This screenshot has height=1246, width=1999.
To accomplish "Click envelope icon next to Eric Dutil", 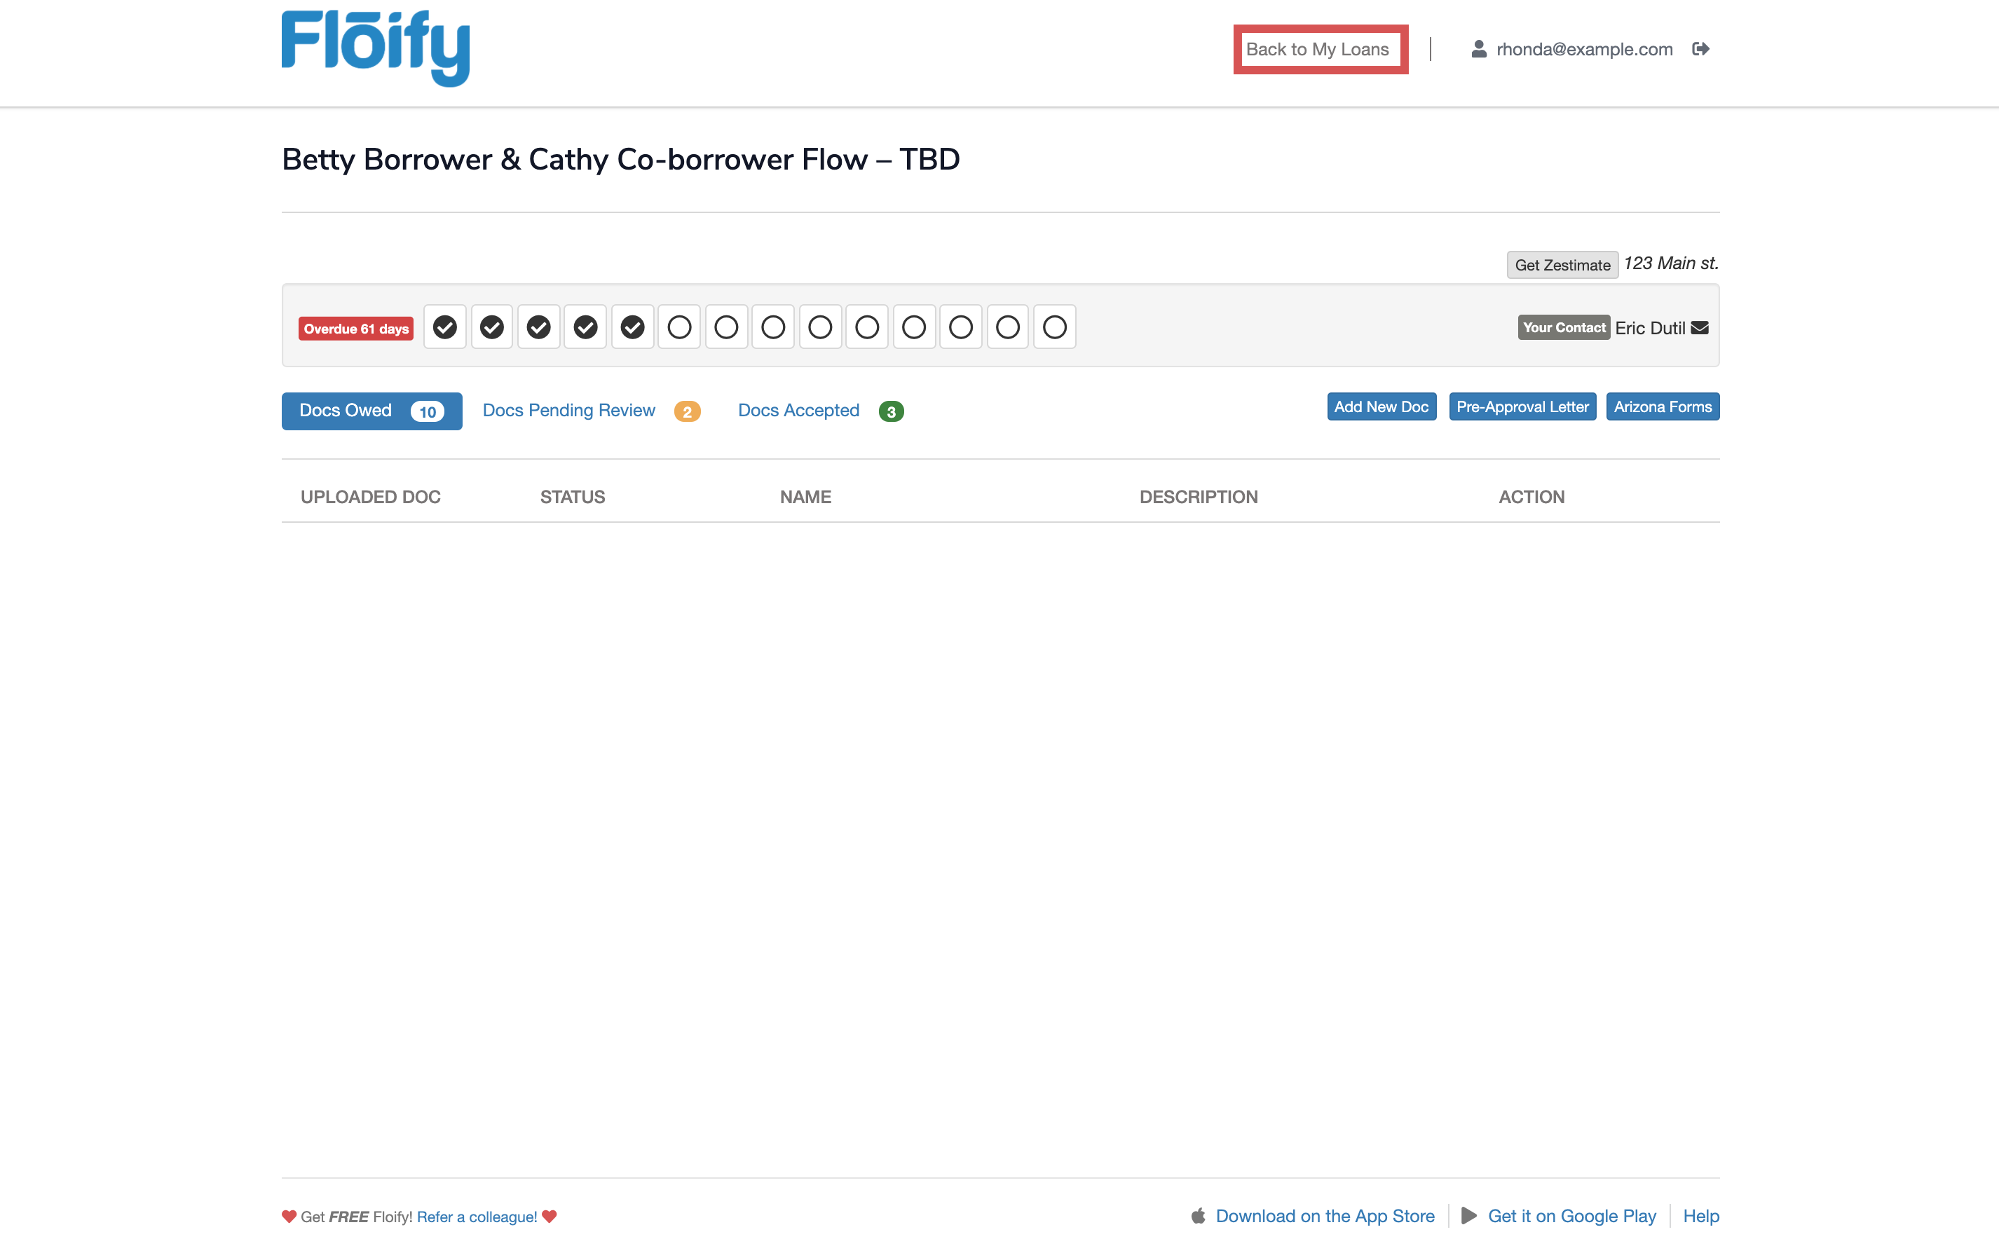I will 1700,328.
